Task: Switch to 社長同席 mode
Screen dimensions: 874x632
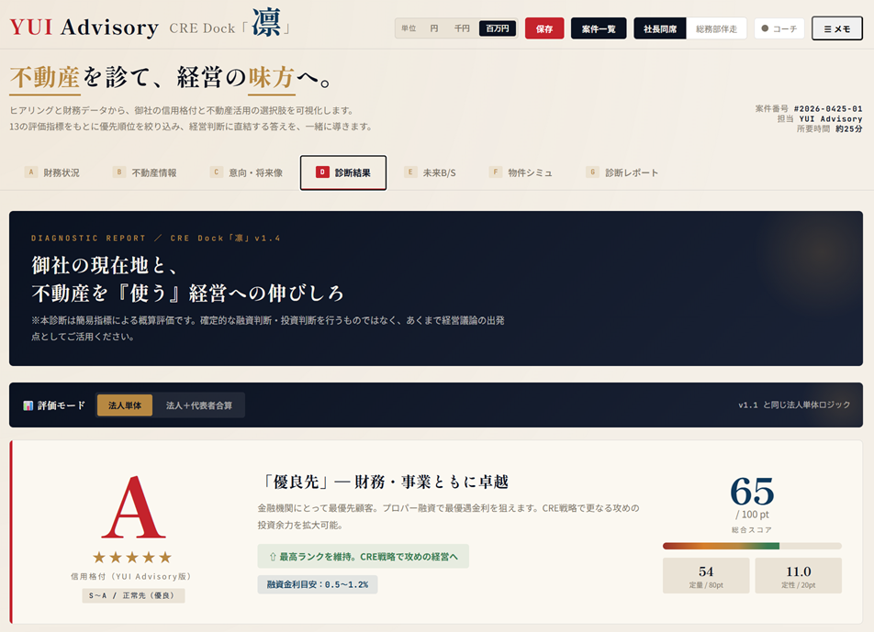Action: (660, 28)
